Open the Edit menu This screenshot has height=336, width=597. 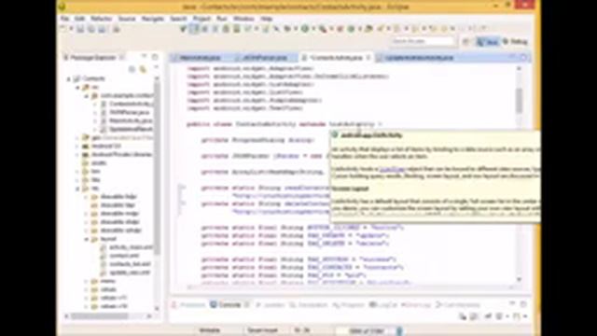tap(79, 19)
